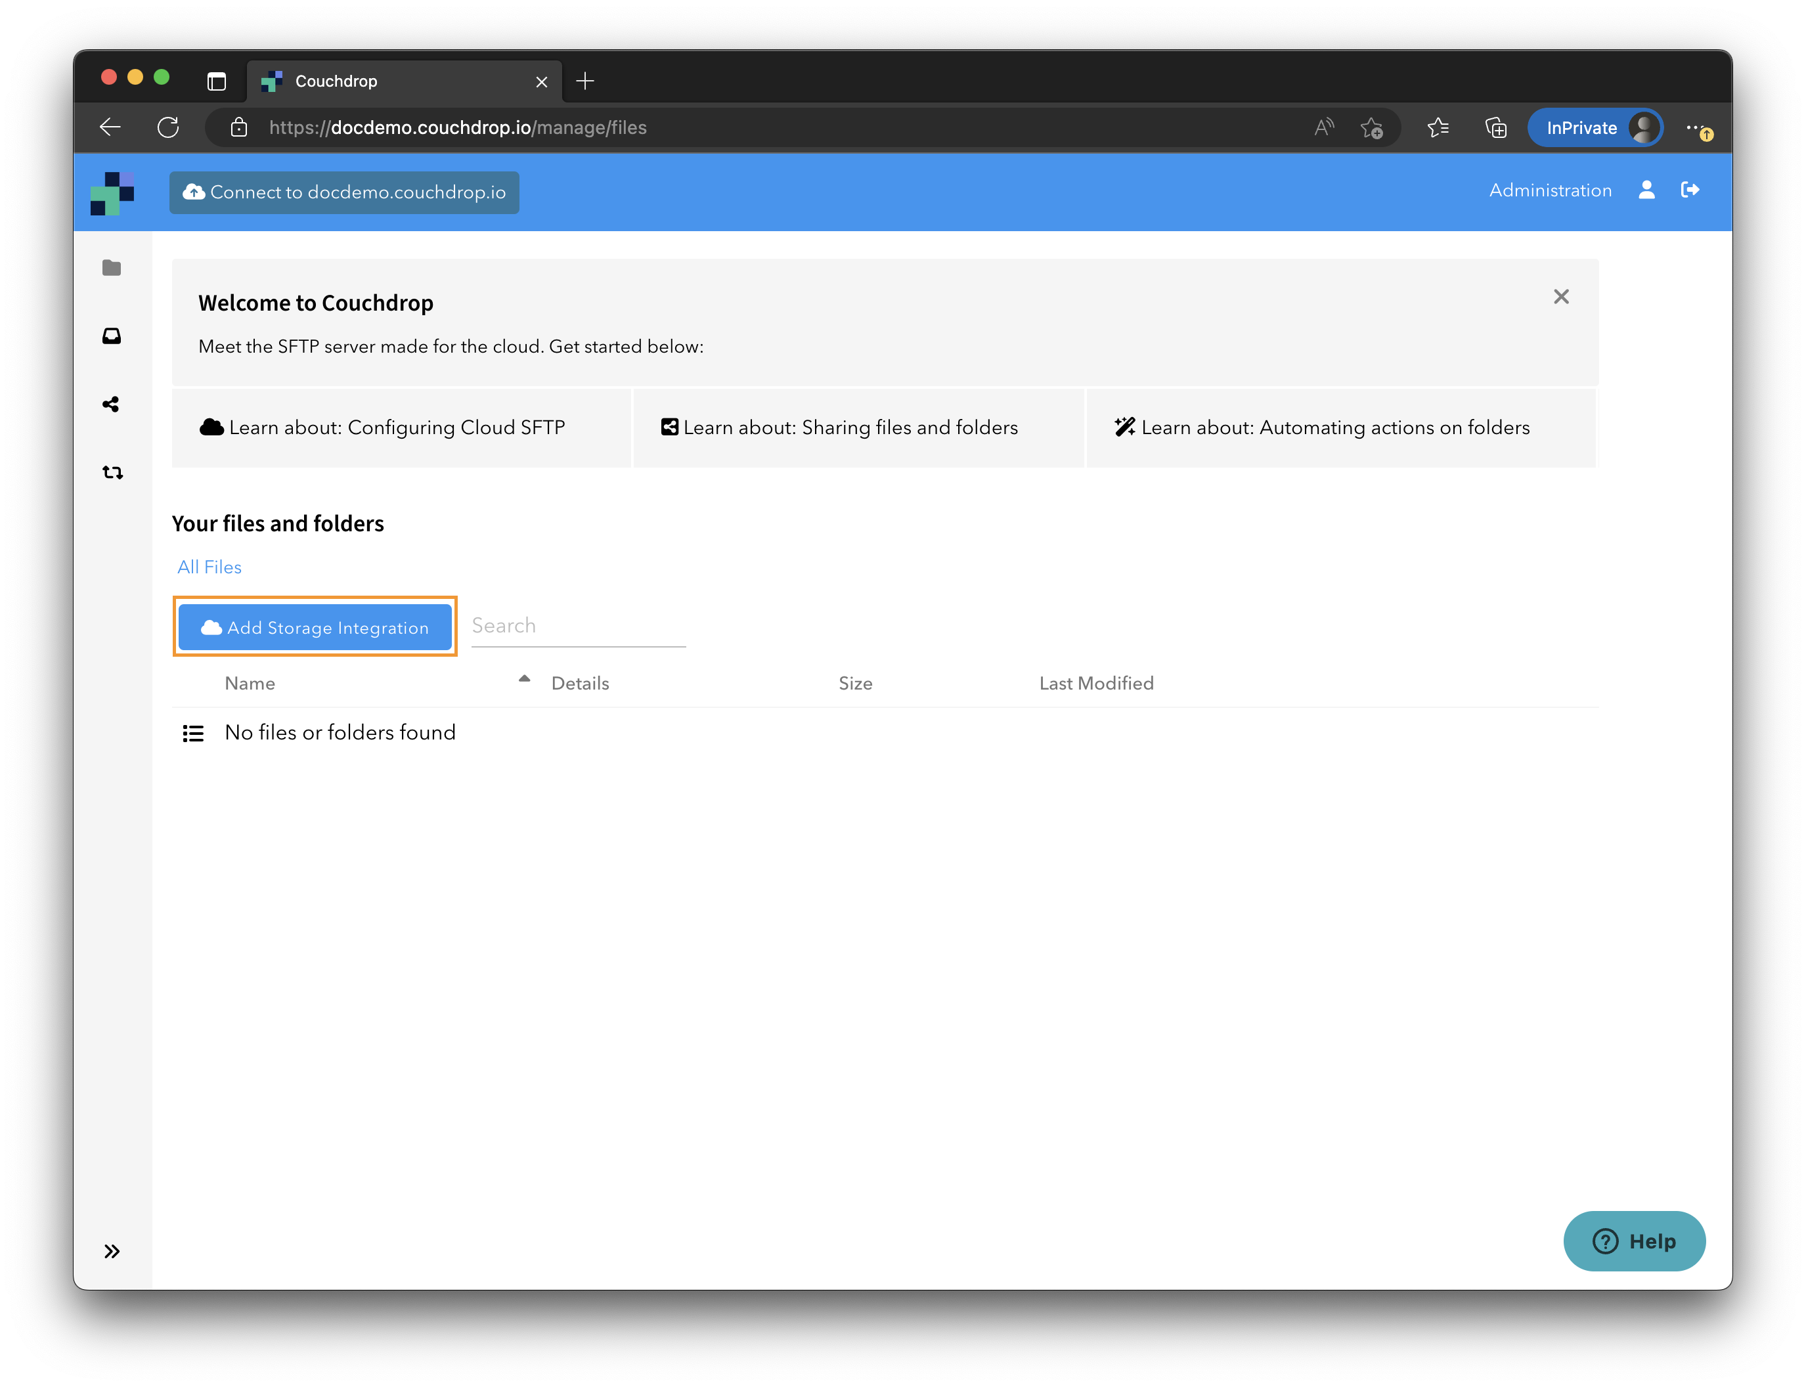Click the Last Modified column header
The image size is (1806, 1387).
(x=1096, y=684)
